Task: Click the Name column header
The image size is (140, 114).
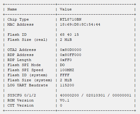Action: [12, 9]
